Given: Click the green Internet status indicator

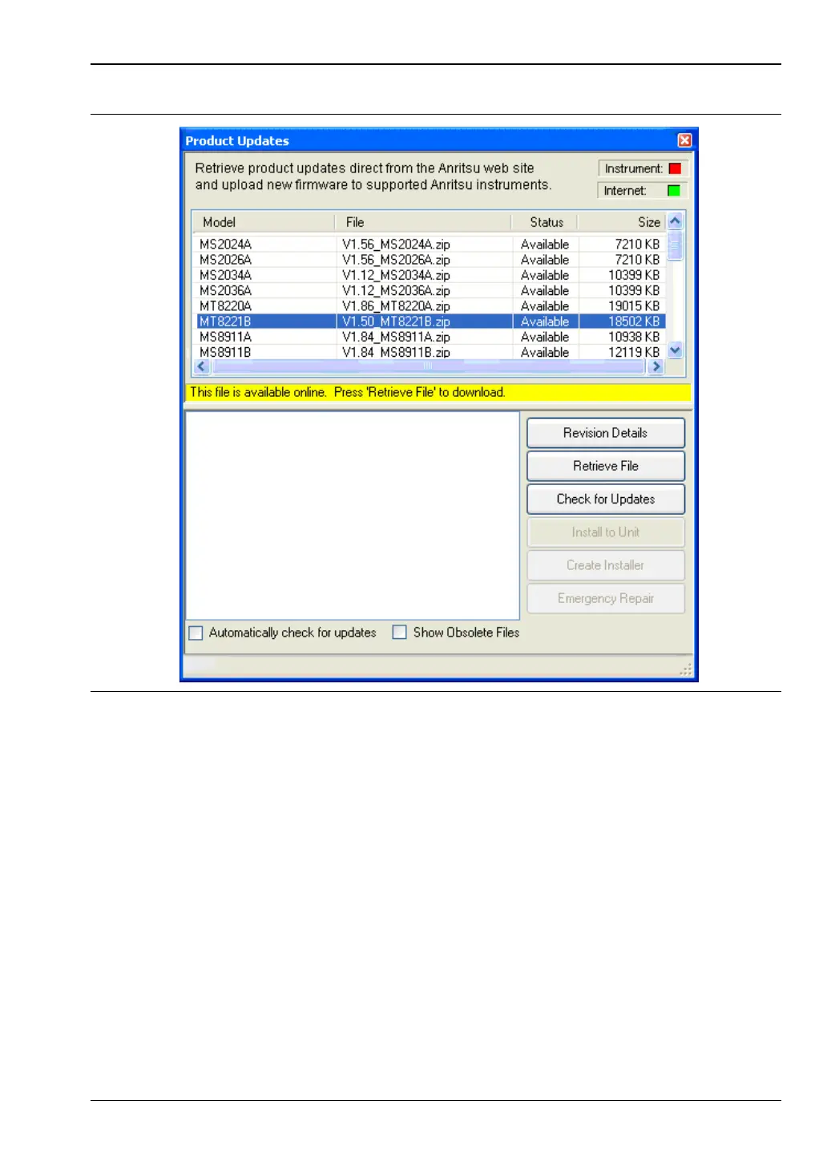Looking at the screenshot, I should click(674, 190).
